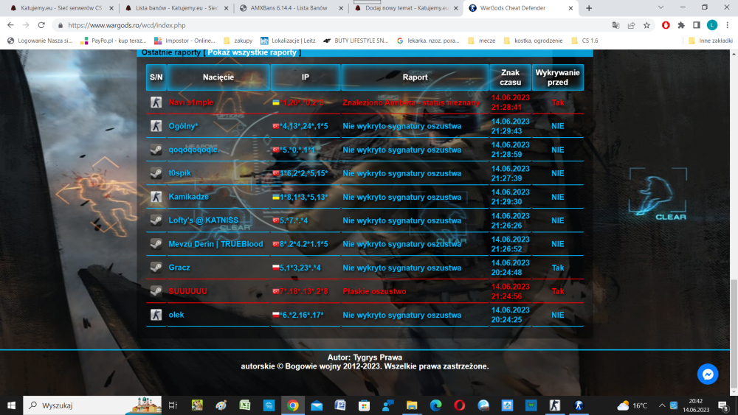Open the Lokalizacje | Leitz bookmark

(288, 41)
